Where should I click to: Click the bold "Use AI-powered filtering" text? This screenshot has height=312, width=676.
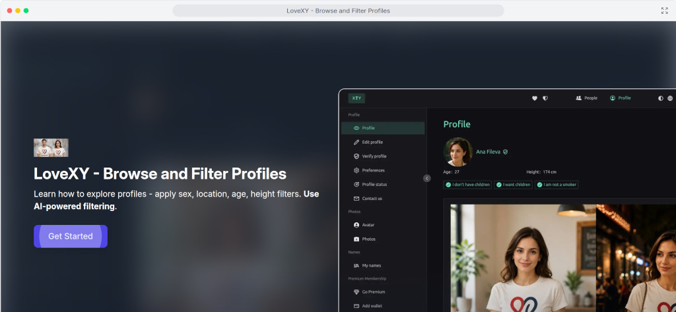(x=176, y=201)
